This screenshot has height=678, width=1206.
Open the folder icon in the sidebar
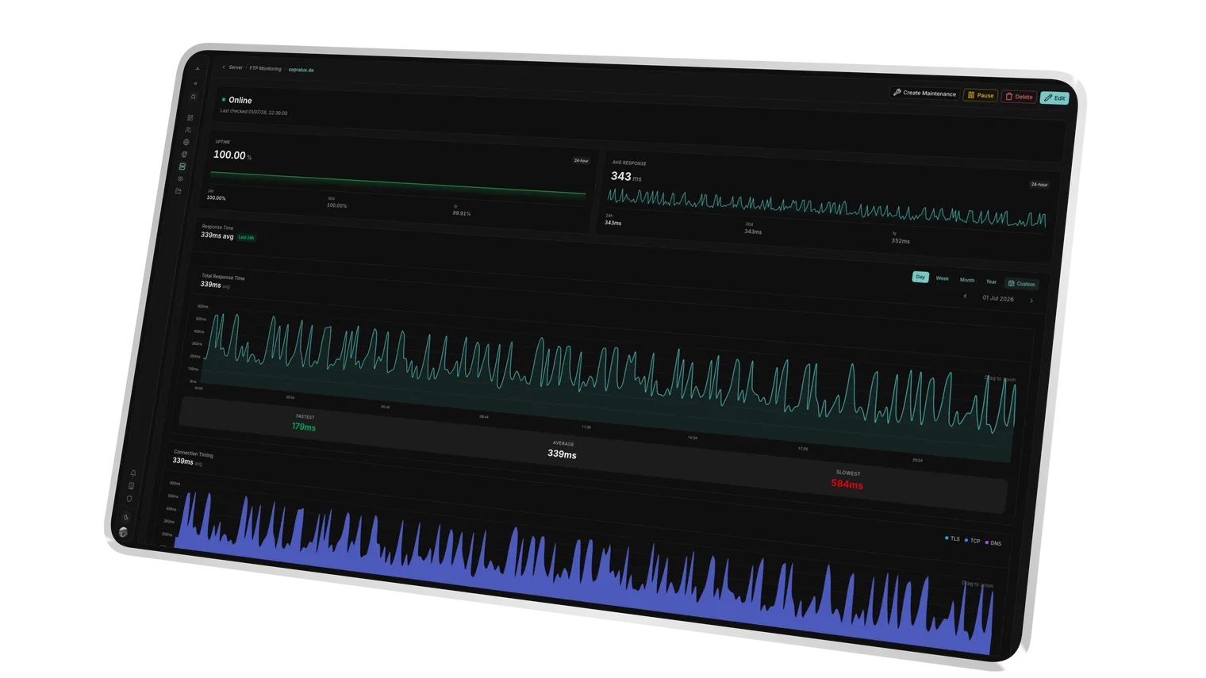[179, 191]
